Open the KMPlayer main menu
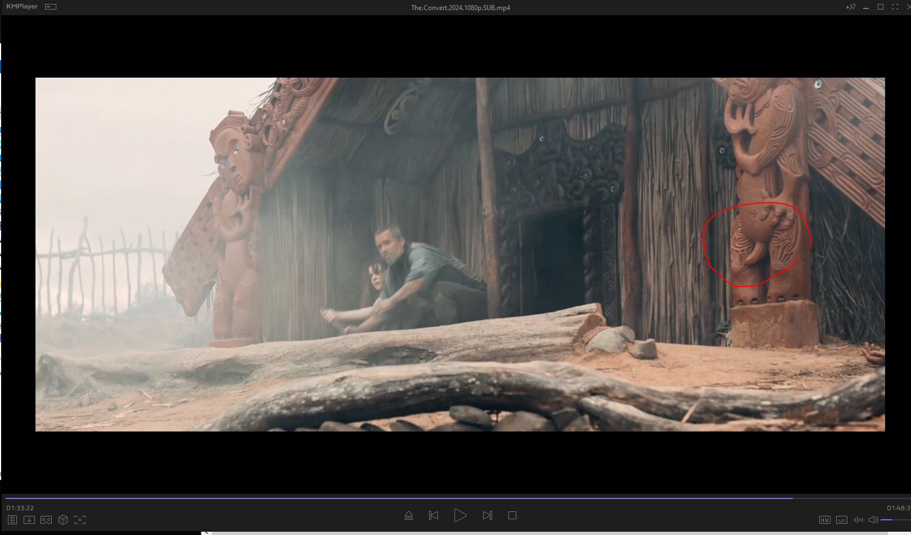 tap(21, 7)
